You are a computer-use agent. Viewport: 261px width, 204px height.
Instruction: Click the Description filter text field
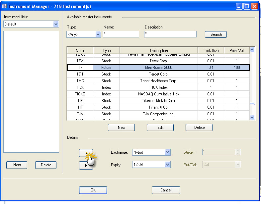tap(170, 34)
